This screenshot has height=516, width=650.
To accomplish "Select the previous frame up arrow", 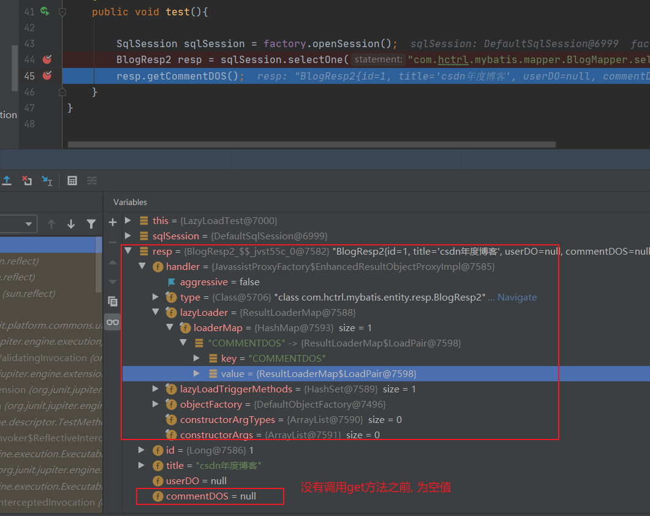I will 51,224.
